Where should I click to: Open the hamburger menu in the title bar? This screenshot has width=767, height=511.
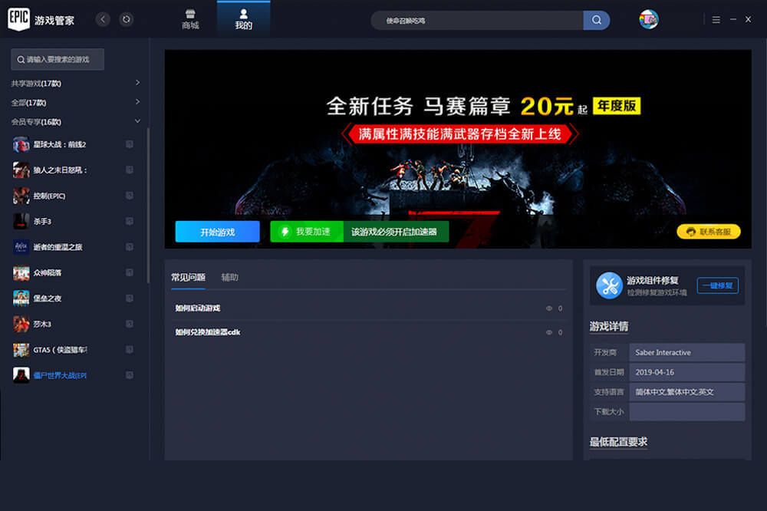click(x=716, y=19)
